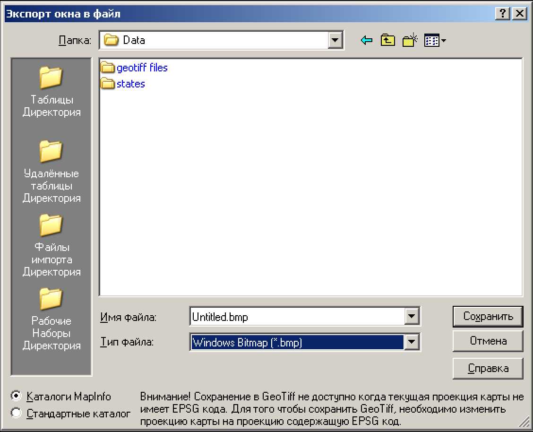The height and width of the screenshot is (432, 533).
Task: Select the geotiff files folder
Action: coord(141,68)
